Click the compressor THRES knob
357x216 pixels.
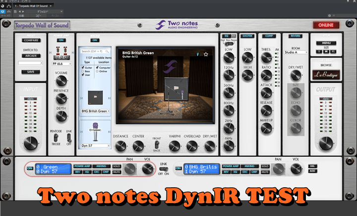(266, 57)
